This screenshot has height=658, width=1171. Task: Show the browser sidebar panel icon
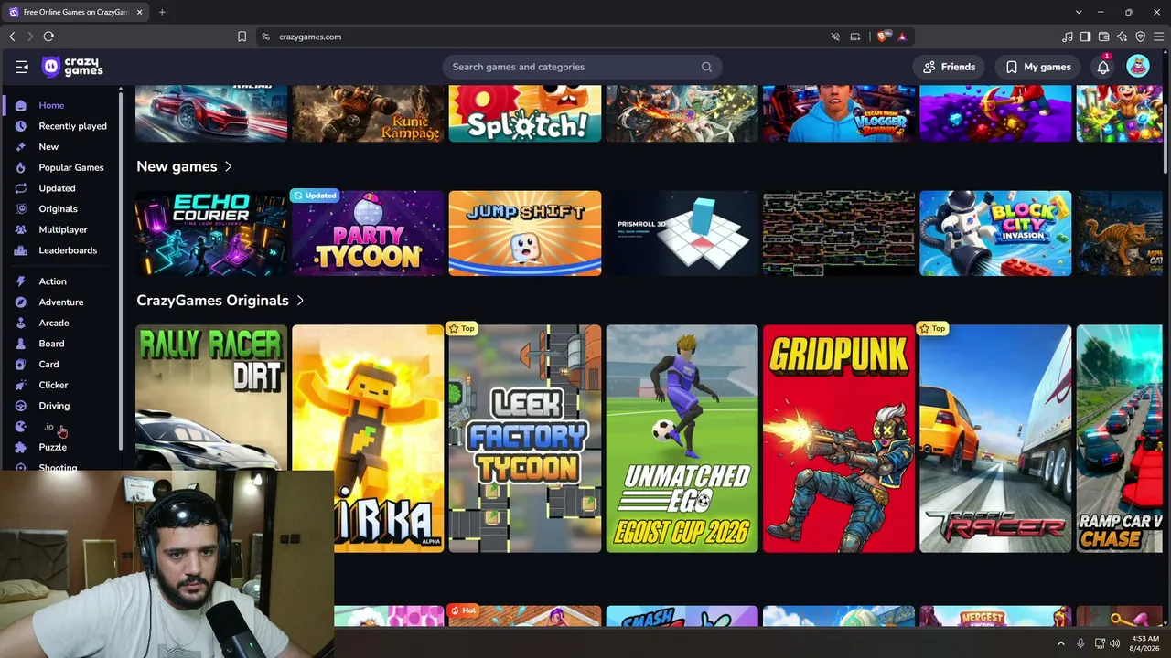tap(1085, 37)
